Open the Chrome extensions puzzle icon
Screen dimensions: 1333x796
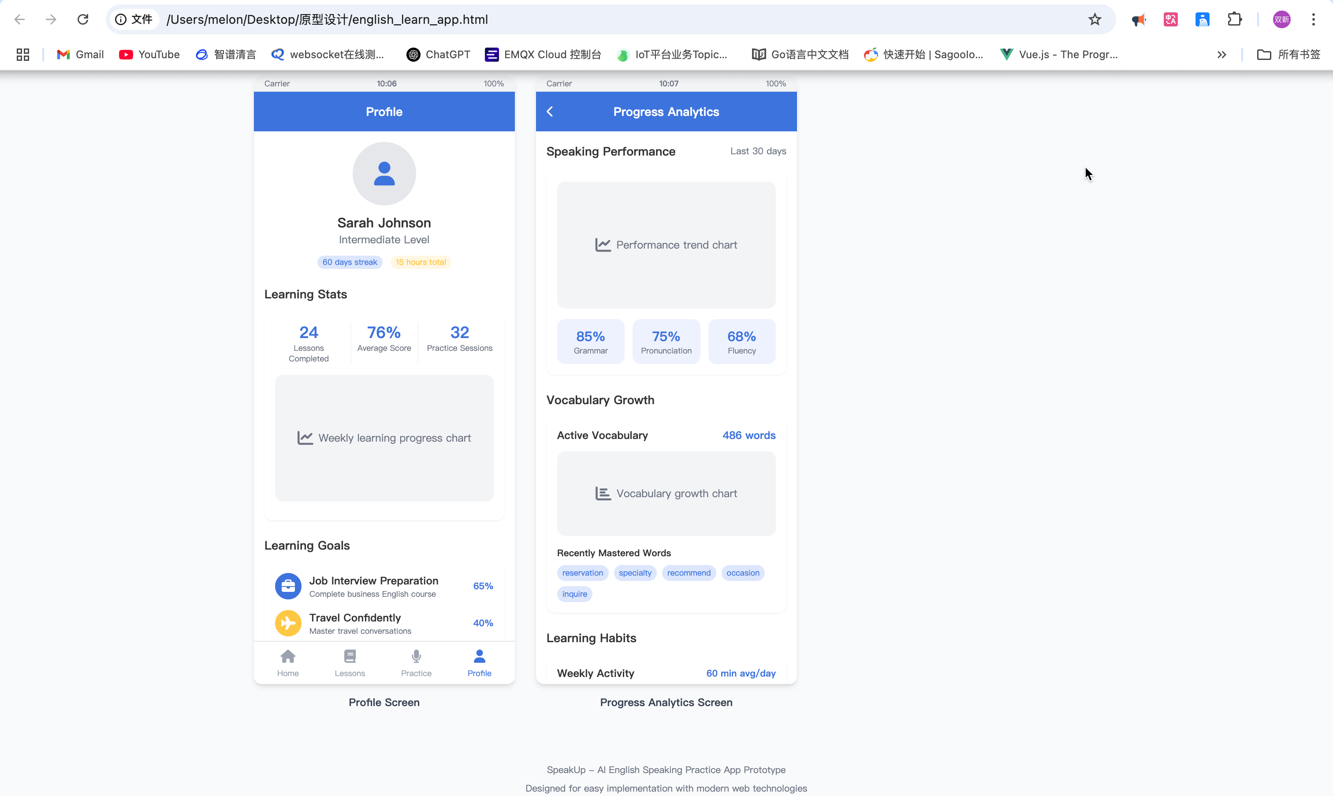[x=1234, y=20]
